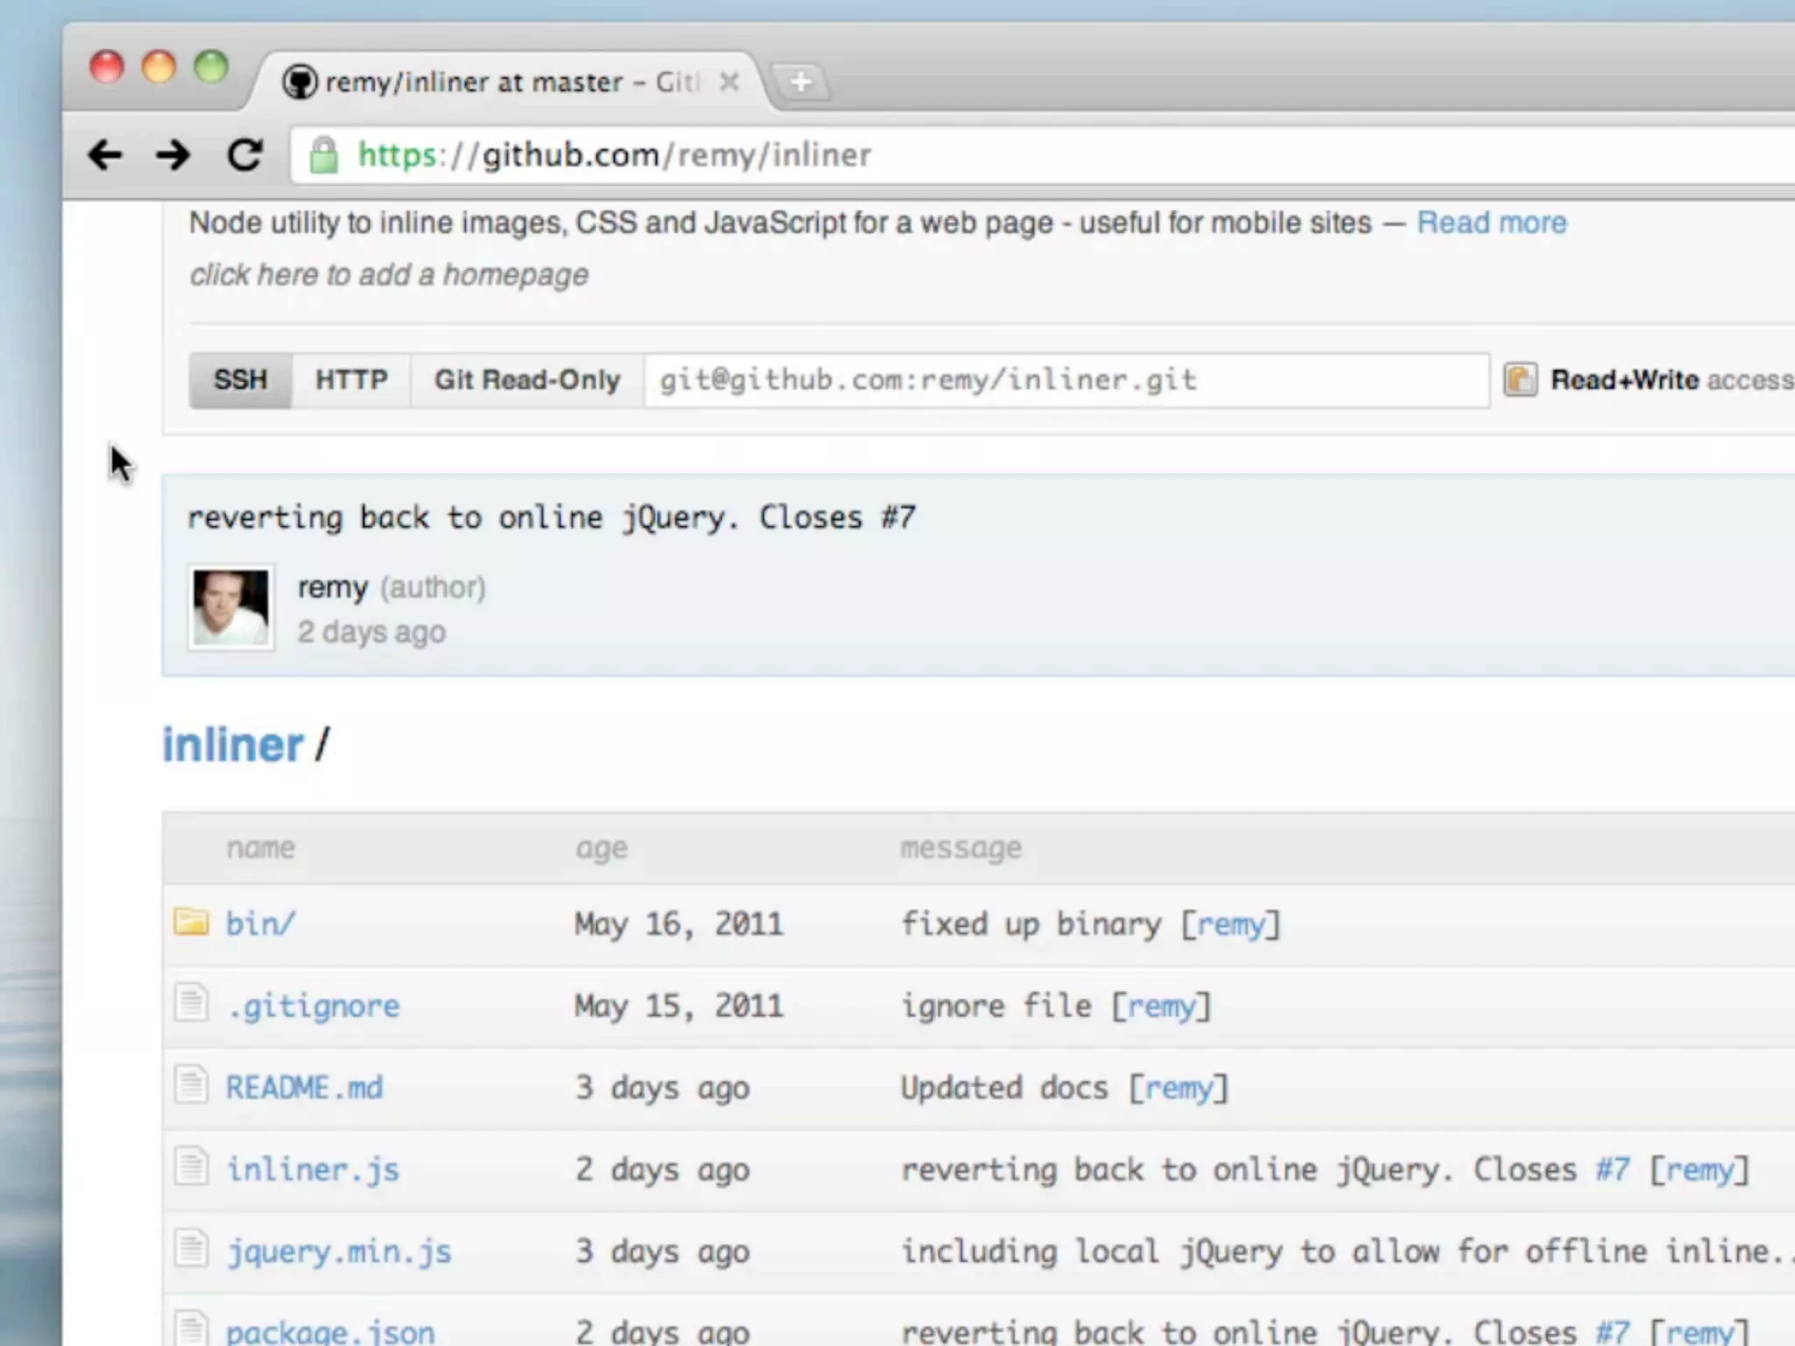
Task: Switch clone URL to HTTP
Action: [x=351, y=379]
